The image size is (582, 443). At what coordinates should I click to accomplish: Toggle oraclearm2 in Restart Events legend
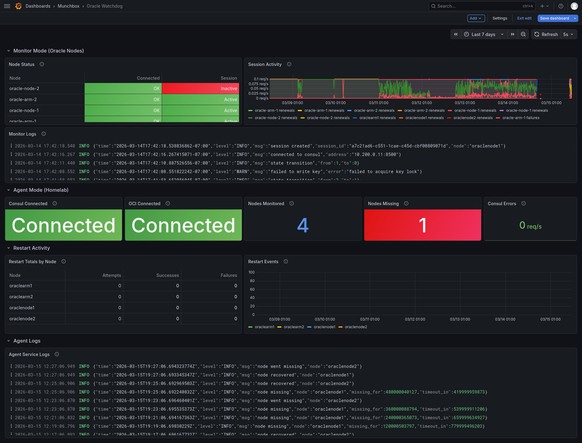click(x=294, y=327)
